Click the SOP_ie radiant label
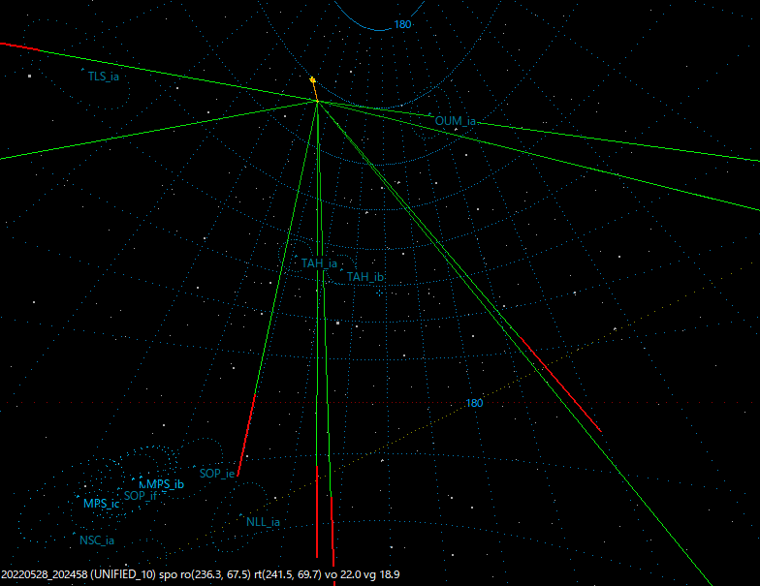The height and width of the screenshot is (586, 760). (x=217, y=474)
